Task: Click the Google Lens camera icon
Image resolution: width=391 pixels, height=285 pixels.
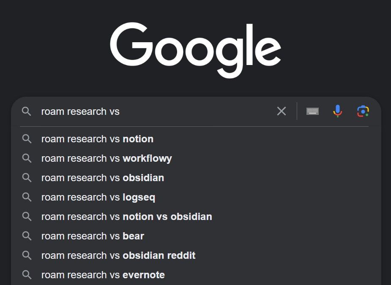Action: click(x=363, y=111)
